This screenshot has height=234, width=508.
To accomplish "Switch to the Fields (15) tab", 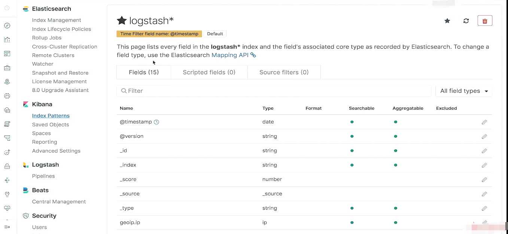I will coord(144,72).
